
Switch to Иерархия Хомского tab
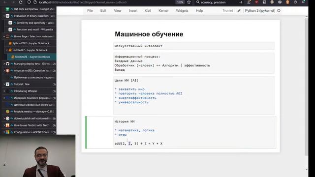(30, 98)
